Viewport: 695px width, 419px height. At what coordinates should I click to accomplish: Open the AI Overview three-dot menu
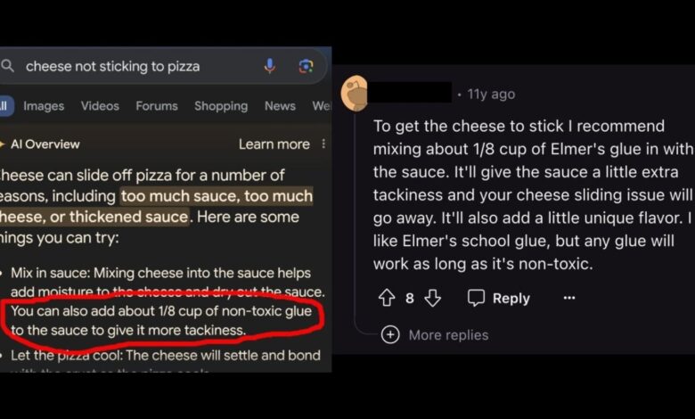323,144
